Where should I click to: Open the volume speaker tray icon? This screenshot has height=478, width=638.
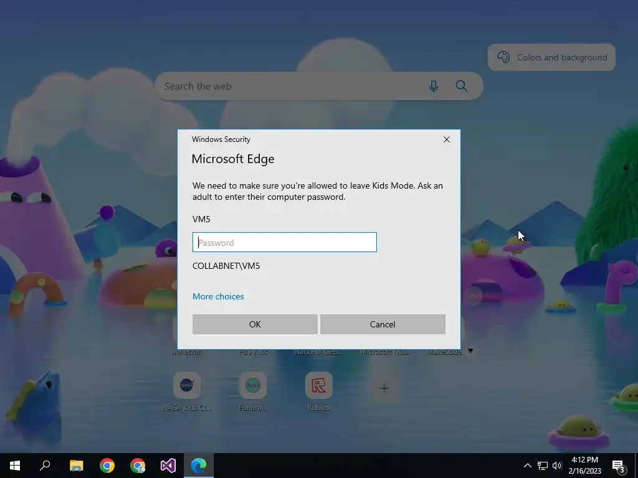click(557, 466)
